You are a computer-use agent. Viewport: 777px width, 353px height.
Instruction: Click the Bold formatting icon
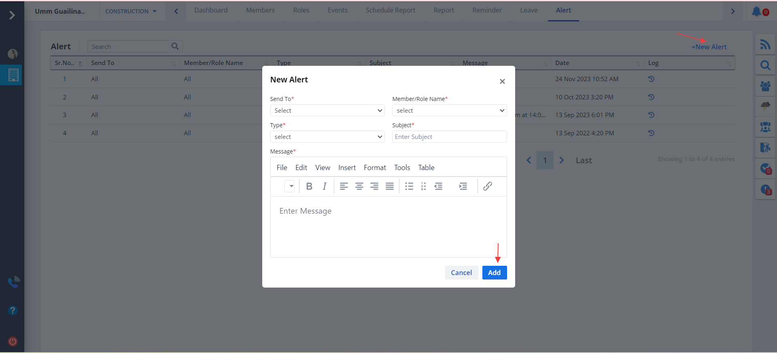[x=309, y=186]
